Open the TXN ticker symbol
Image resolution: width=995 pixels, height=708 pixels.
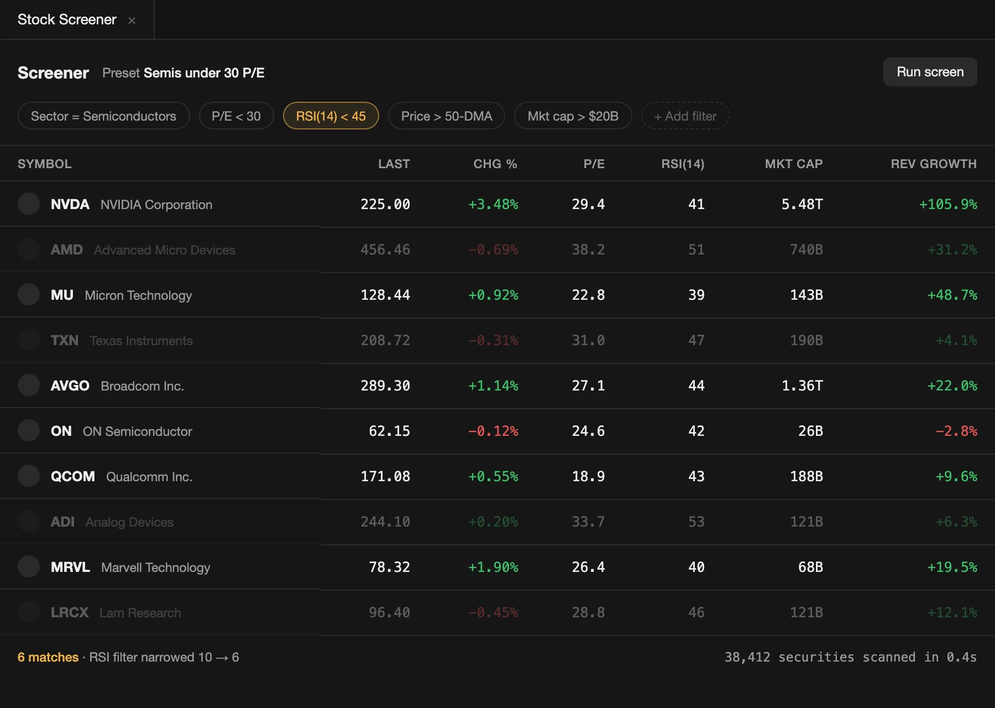pos(64,340)
